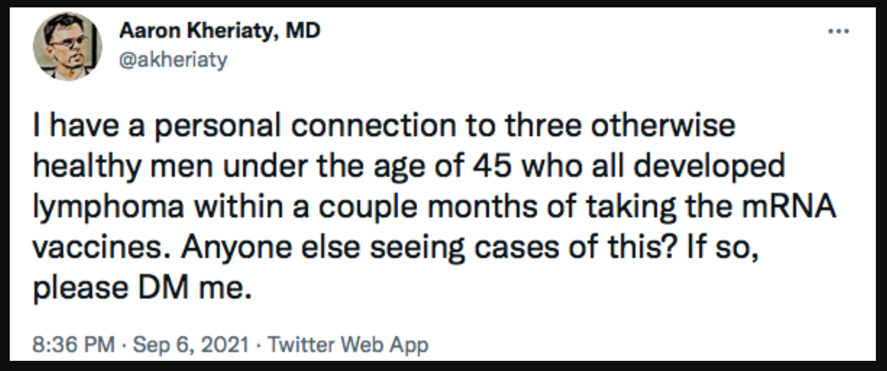This screenshot has height=371, width=887.
Task: Click the @akheriaty handle
Action: [x=173, y=60]
